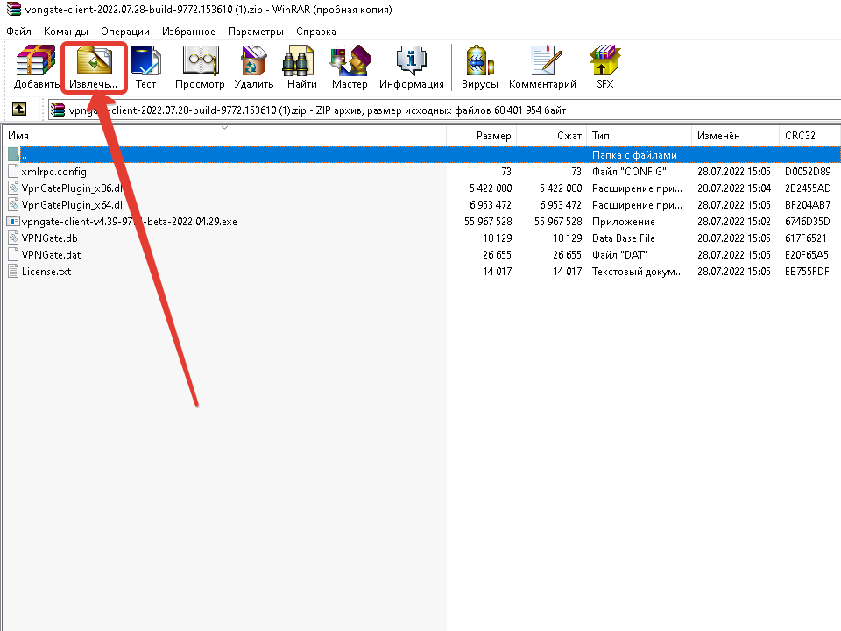Select the License.txt file name

point(46,272)
